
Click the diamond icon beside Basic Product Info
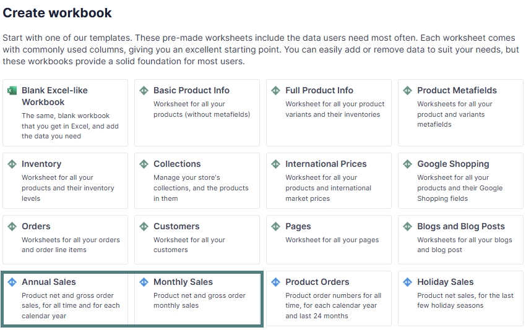point(144,90)
